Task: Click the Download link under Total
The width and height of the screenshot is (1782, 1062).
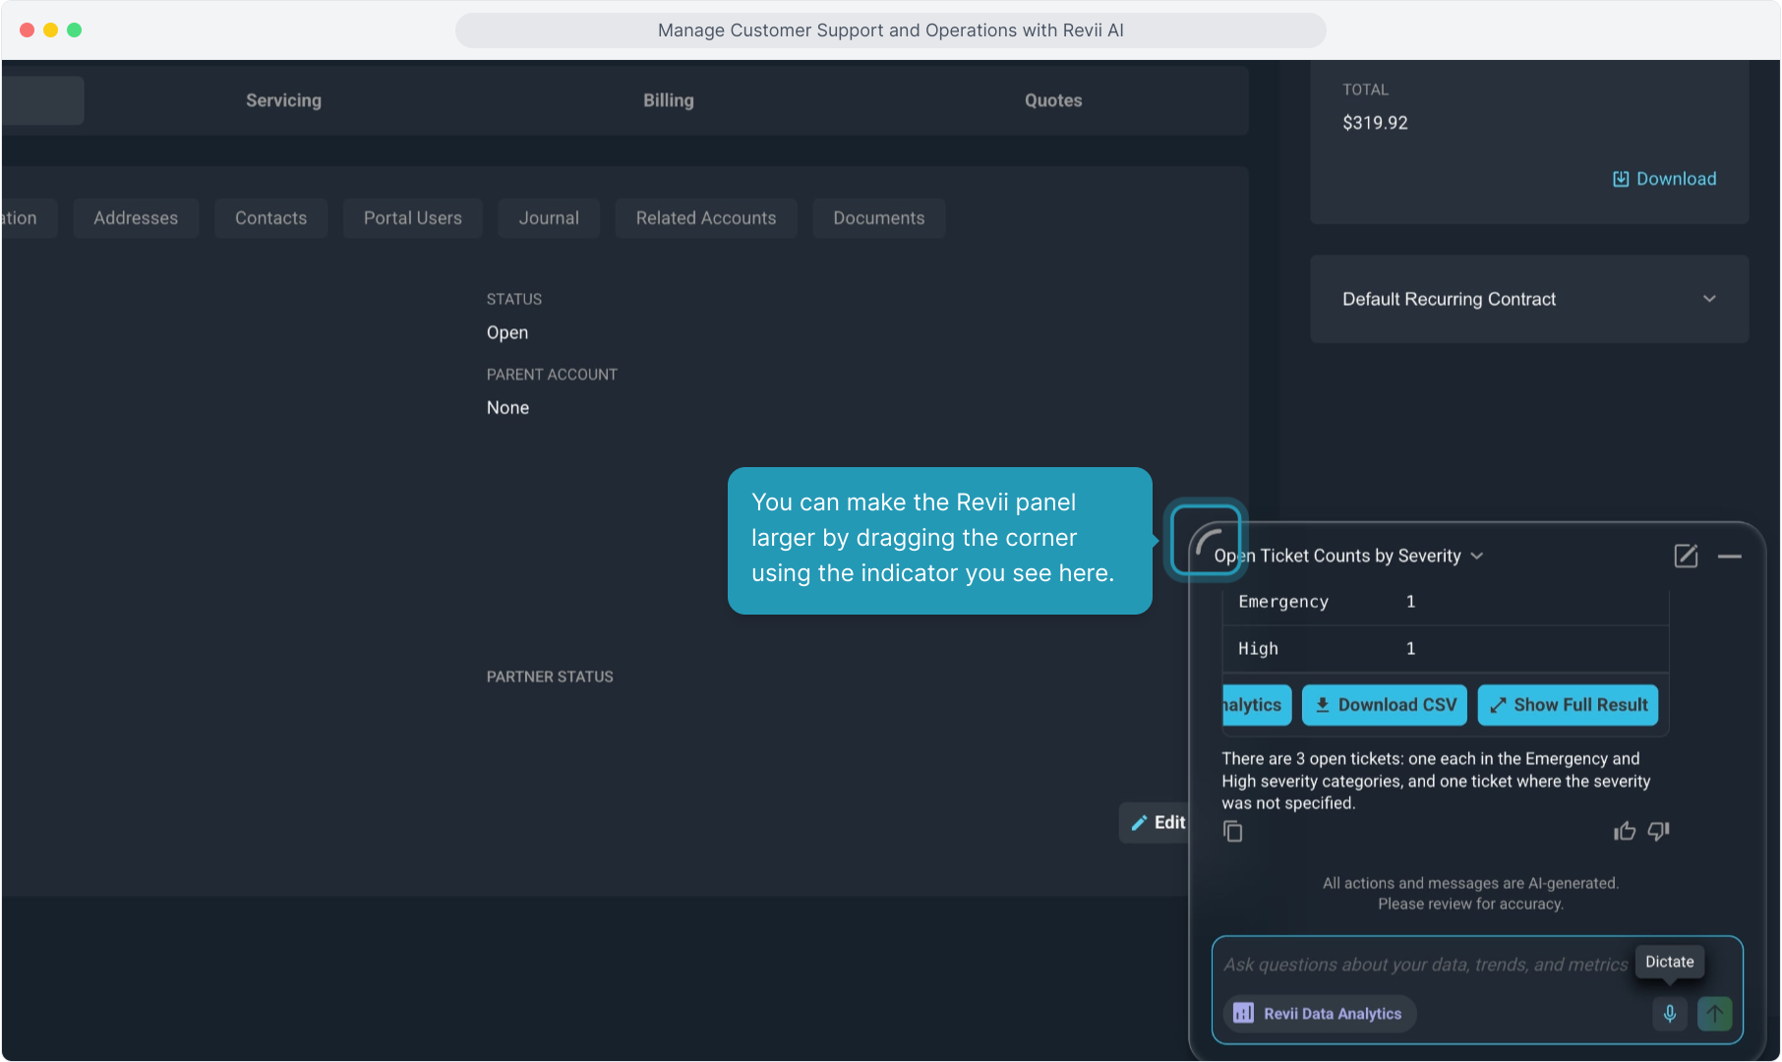Action: (x=1665, y=179)
